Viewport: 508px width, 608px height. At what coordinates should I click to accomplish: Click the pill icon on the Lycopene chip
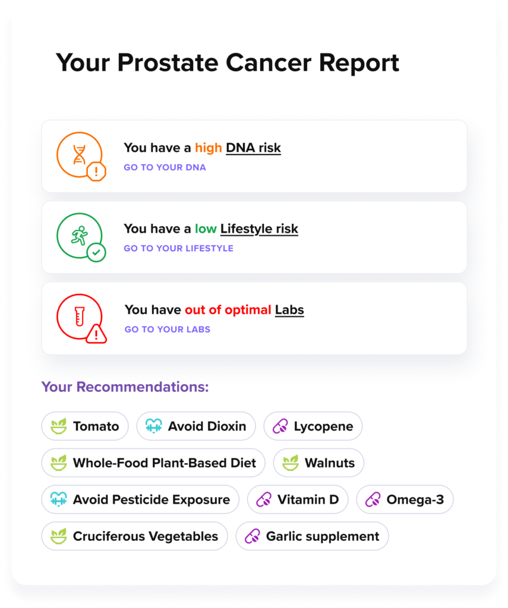tap(280, 426)
